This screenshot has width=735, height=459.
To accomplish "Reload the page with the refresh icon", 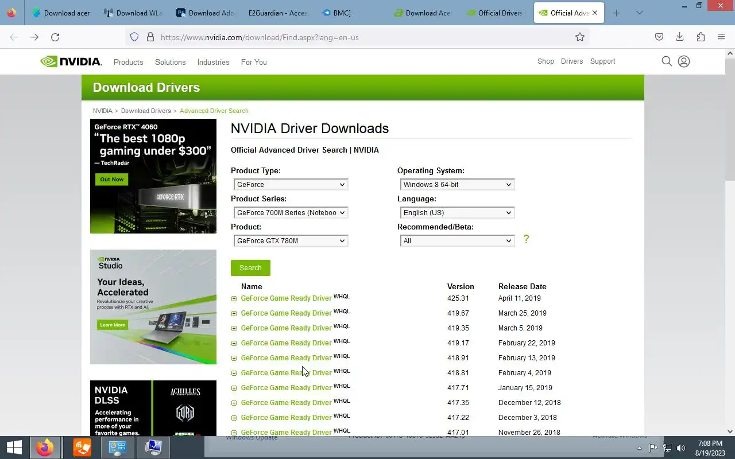I will [55, 37].
